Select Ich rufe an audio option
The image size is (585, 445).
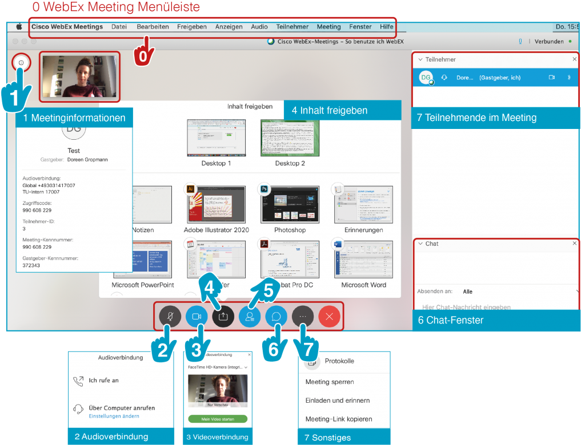[x=104, y=381]
